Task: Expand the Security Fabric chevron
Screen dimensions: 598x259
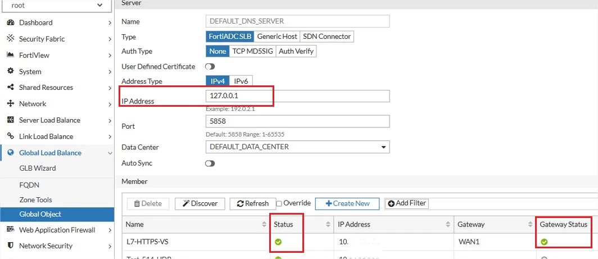Action: [x=110, y=39]
